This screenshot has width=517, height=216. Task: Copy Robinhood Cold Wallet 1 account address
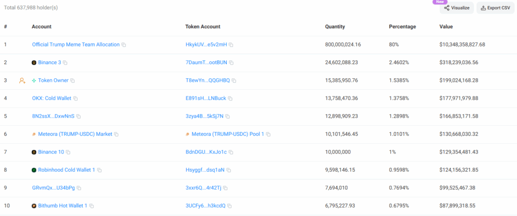99,170
